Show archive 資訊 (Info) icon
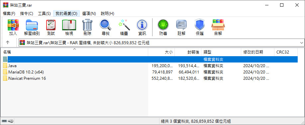Image resolution: width=305 pixels, height=125 pixels. 142,25
